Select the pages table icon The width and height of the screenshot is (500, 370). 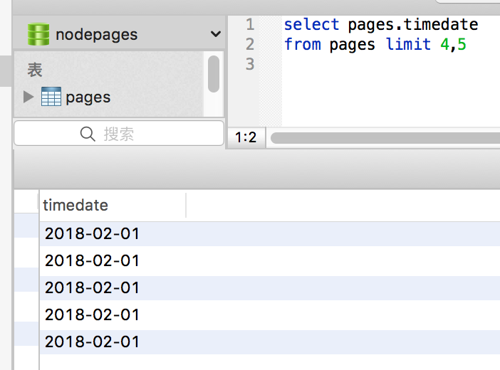tap(51, 97)
